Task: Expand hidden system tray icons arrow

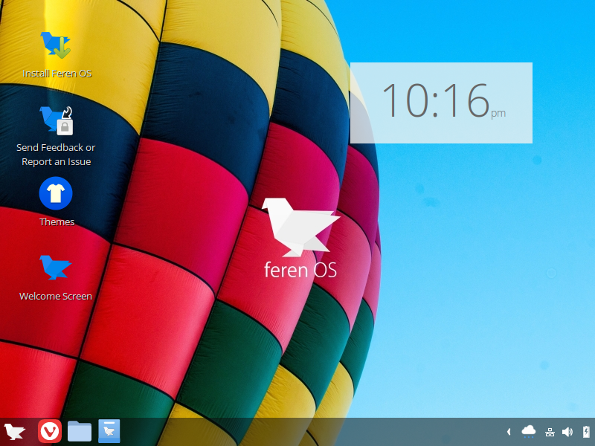Action: pos(509,432)
